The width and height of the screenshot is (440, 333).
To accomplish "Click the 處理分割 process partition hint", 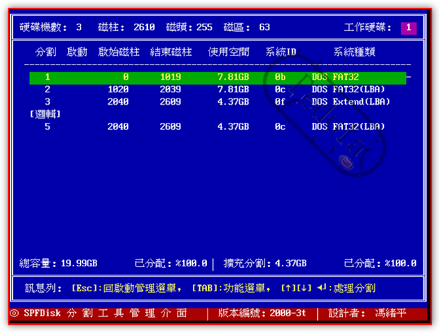I will click(x=352, y=288).
